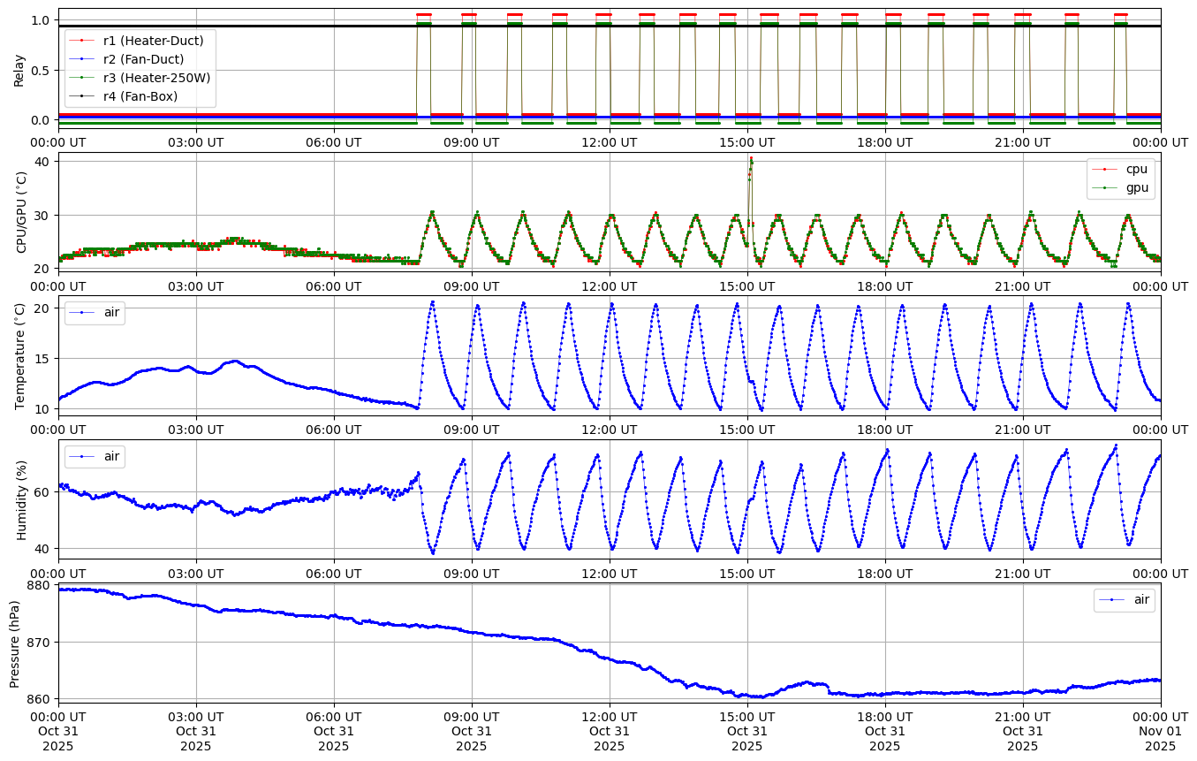Select the air legend in Humidity plot
Screen dimensions: 1197x761
point(95,456)
